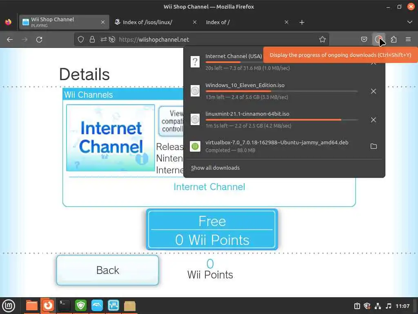The width and height of the screenshot is (418, 314).
Task: Bookmark this page with the star
Action: coord(322,40)
